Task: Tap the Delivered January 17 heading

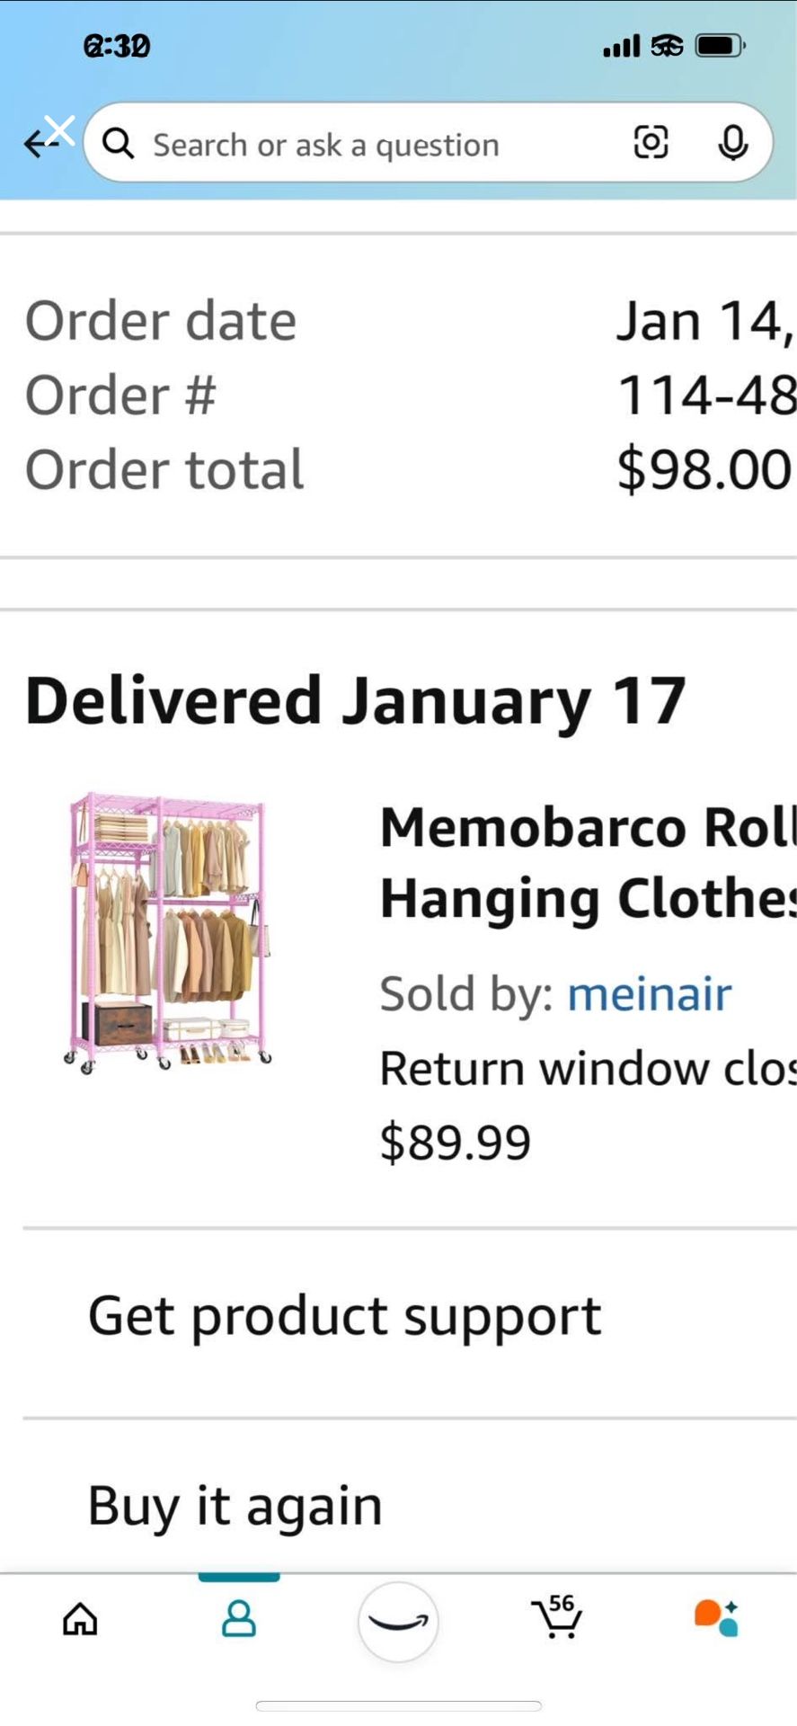Action: 355,701
